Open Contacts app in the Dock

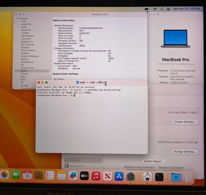[39, 175]
